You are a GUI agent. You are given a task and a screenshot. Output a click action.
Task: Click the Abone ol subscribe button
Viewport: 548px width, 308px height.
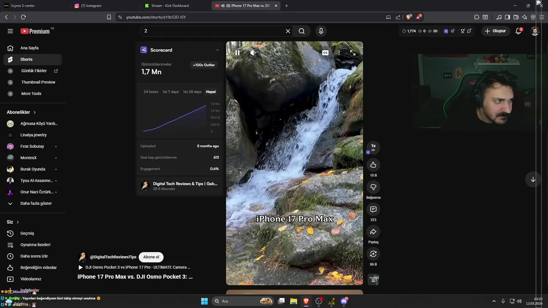click(151, 257)
